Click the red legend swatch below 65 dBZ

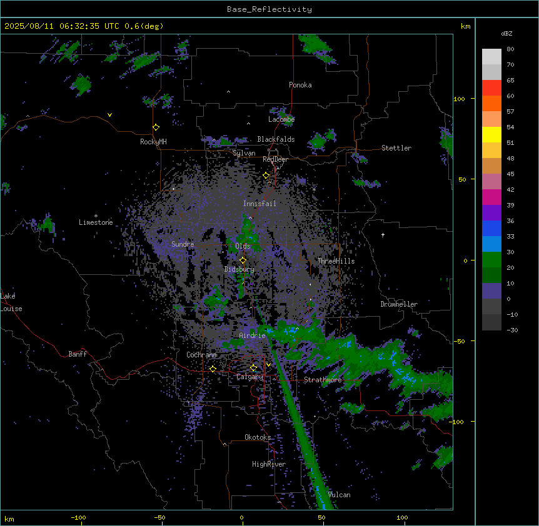click(491, 88)
